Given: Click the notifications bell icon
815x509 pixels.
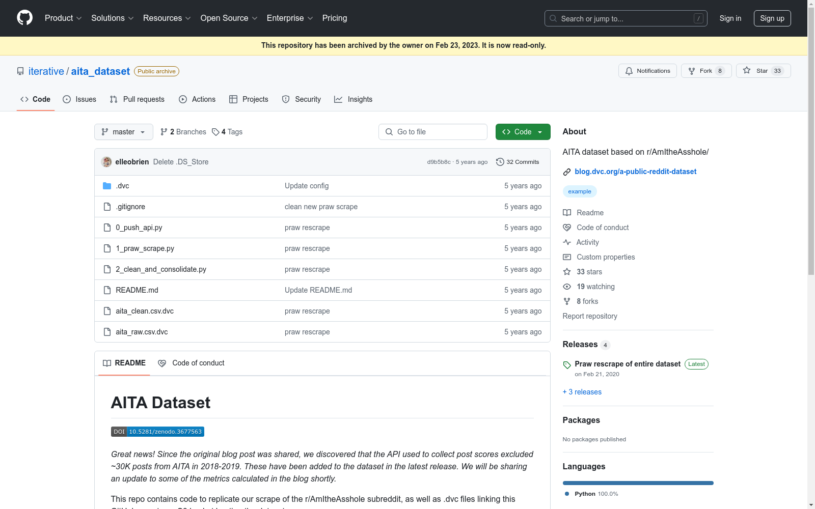Looking at the screenshot, I should 629,71.
